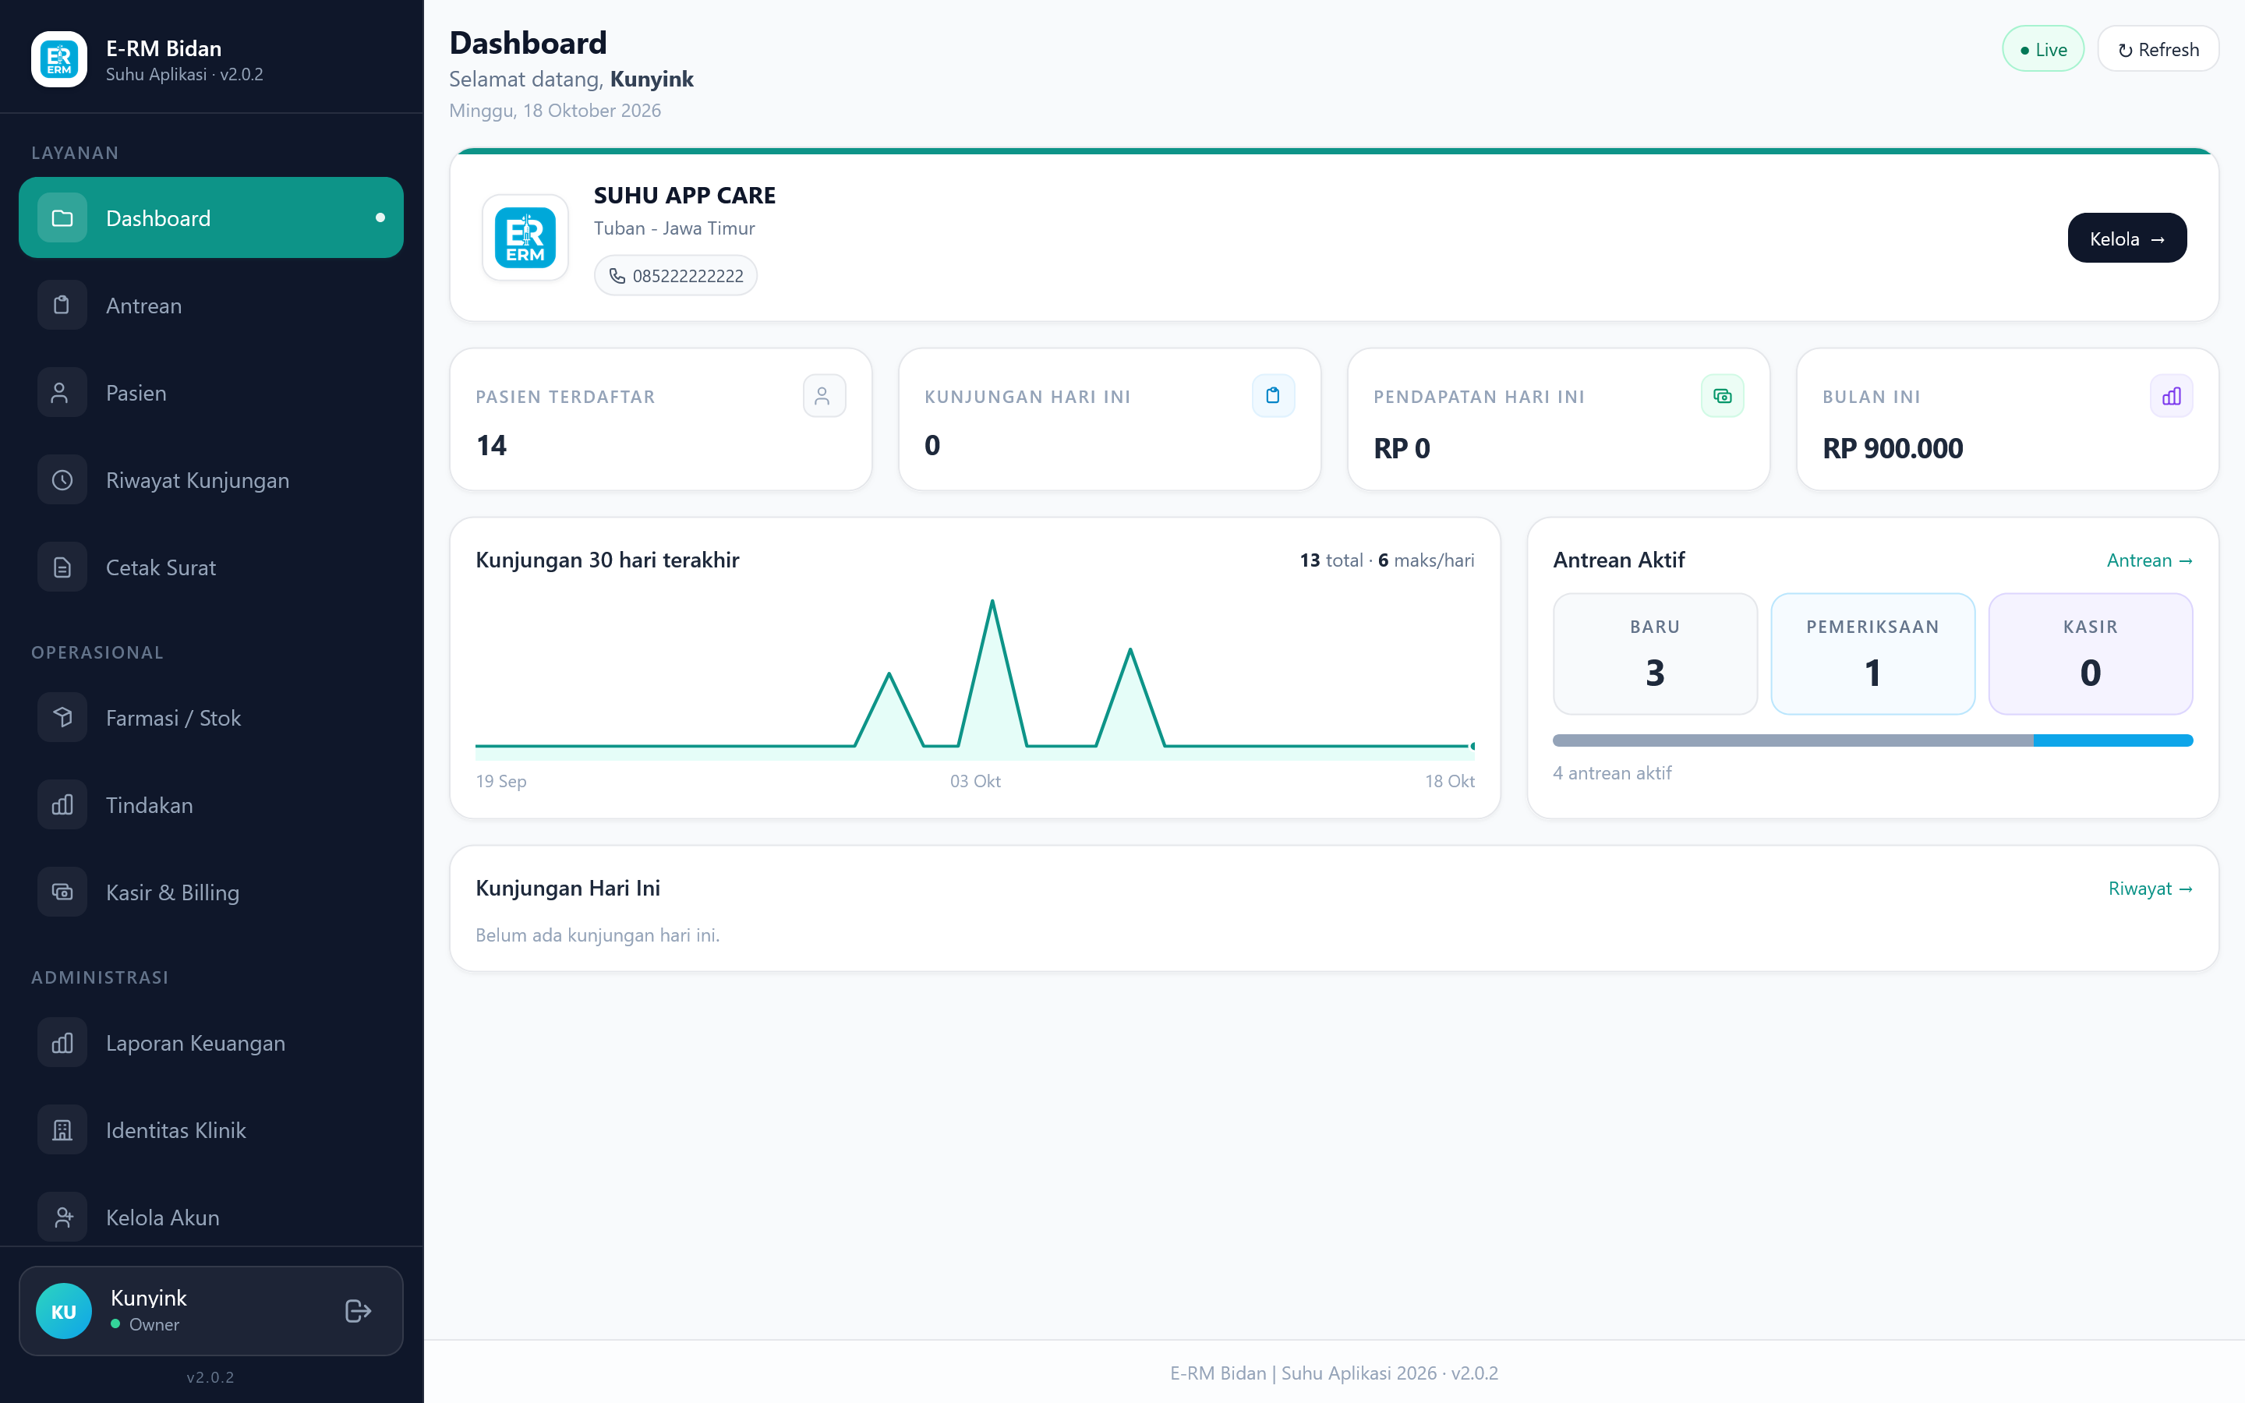The image size is (2245, 1403).
Task: Click the logout icon next to Kunyink
Action: (358, 1310)
